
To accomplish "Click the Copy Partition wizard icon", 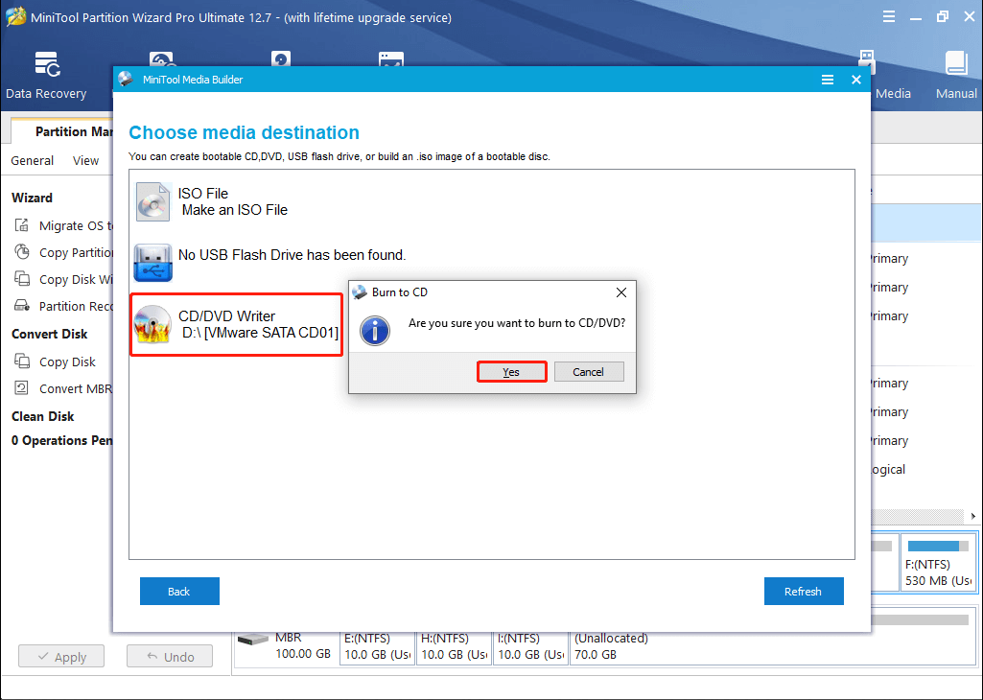I will click(x=22, y=252).
